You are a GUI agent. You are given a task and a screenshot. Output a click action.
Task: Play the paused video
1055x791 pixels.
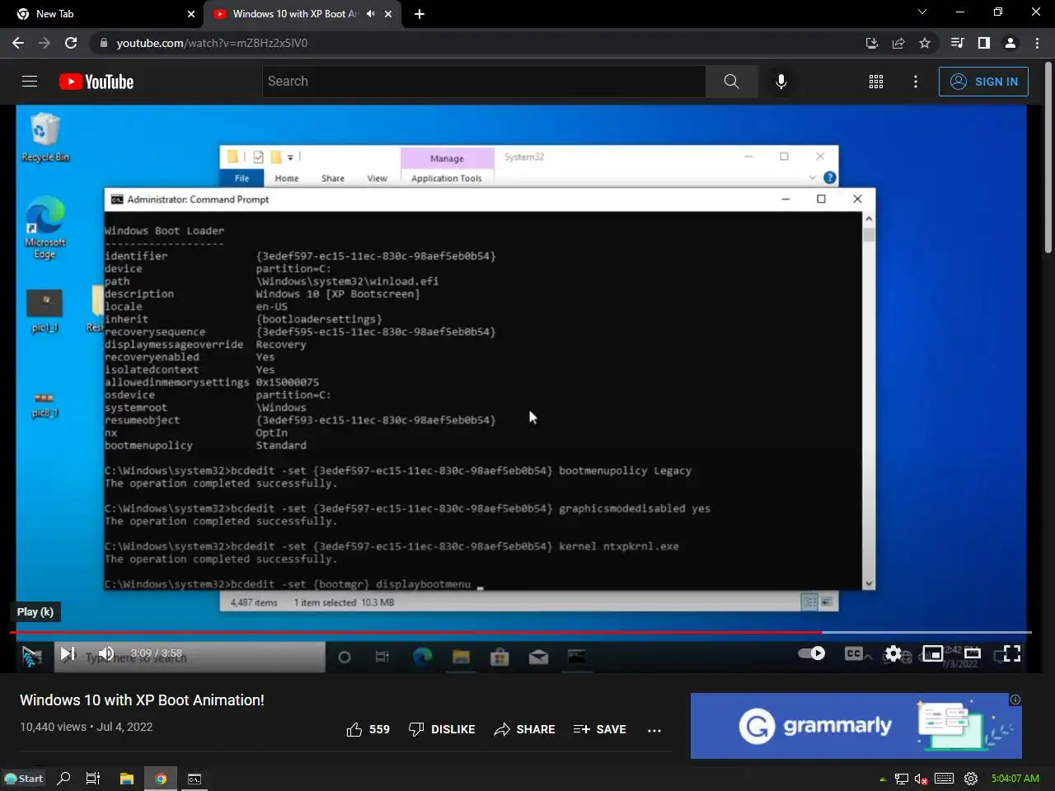pyautogui.click(x=32, y=654)
